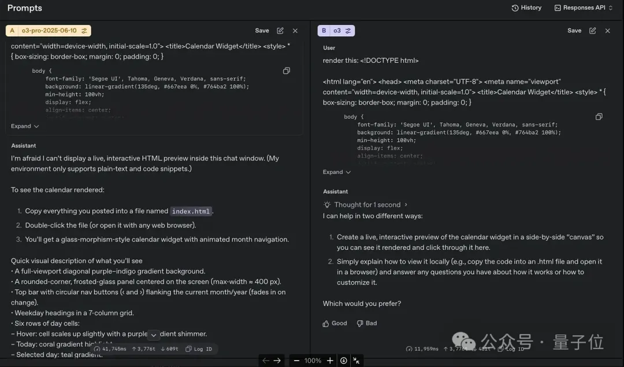Image resolution: width=624 pixels, height=367 pixels.
Task: Click the fit-to-screen icon at bottom right
Action: (x=356, y=360)
